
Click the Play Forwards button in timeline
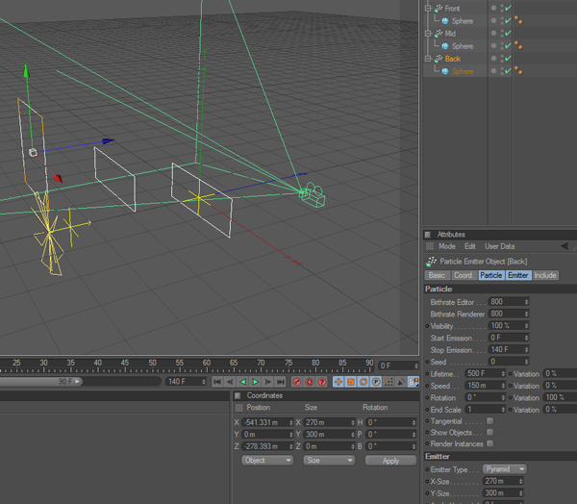point(255,382)
